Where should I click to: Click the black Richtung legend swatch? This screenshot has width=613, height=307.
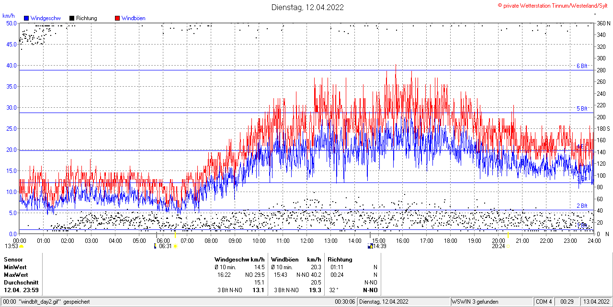pos(72,18)
